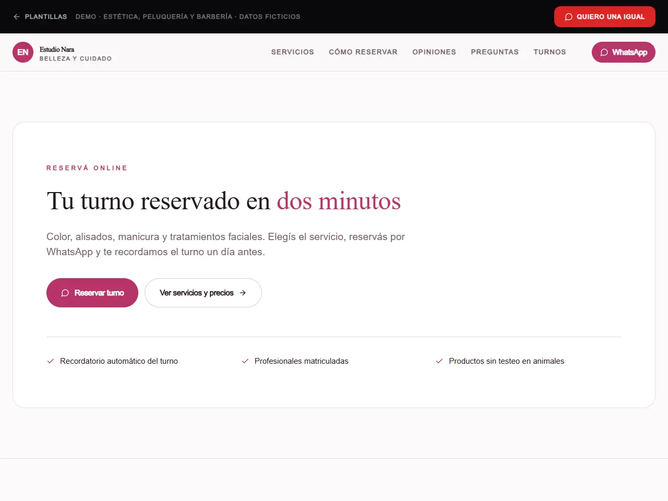Click text Recordatorio automático del turno
The height and width of the screenshot is (501, 668).
(119, 361)
